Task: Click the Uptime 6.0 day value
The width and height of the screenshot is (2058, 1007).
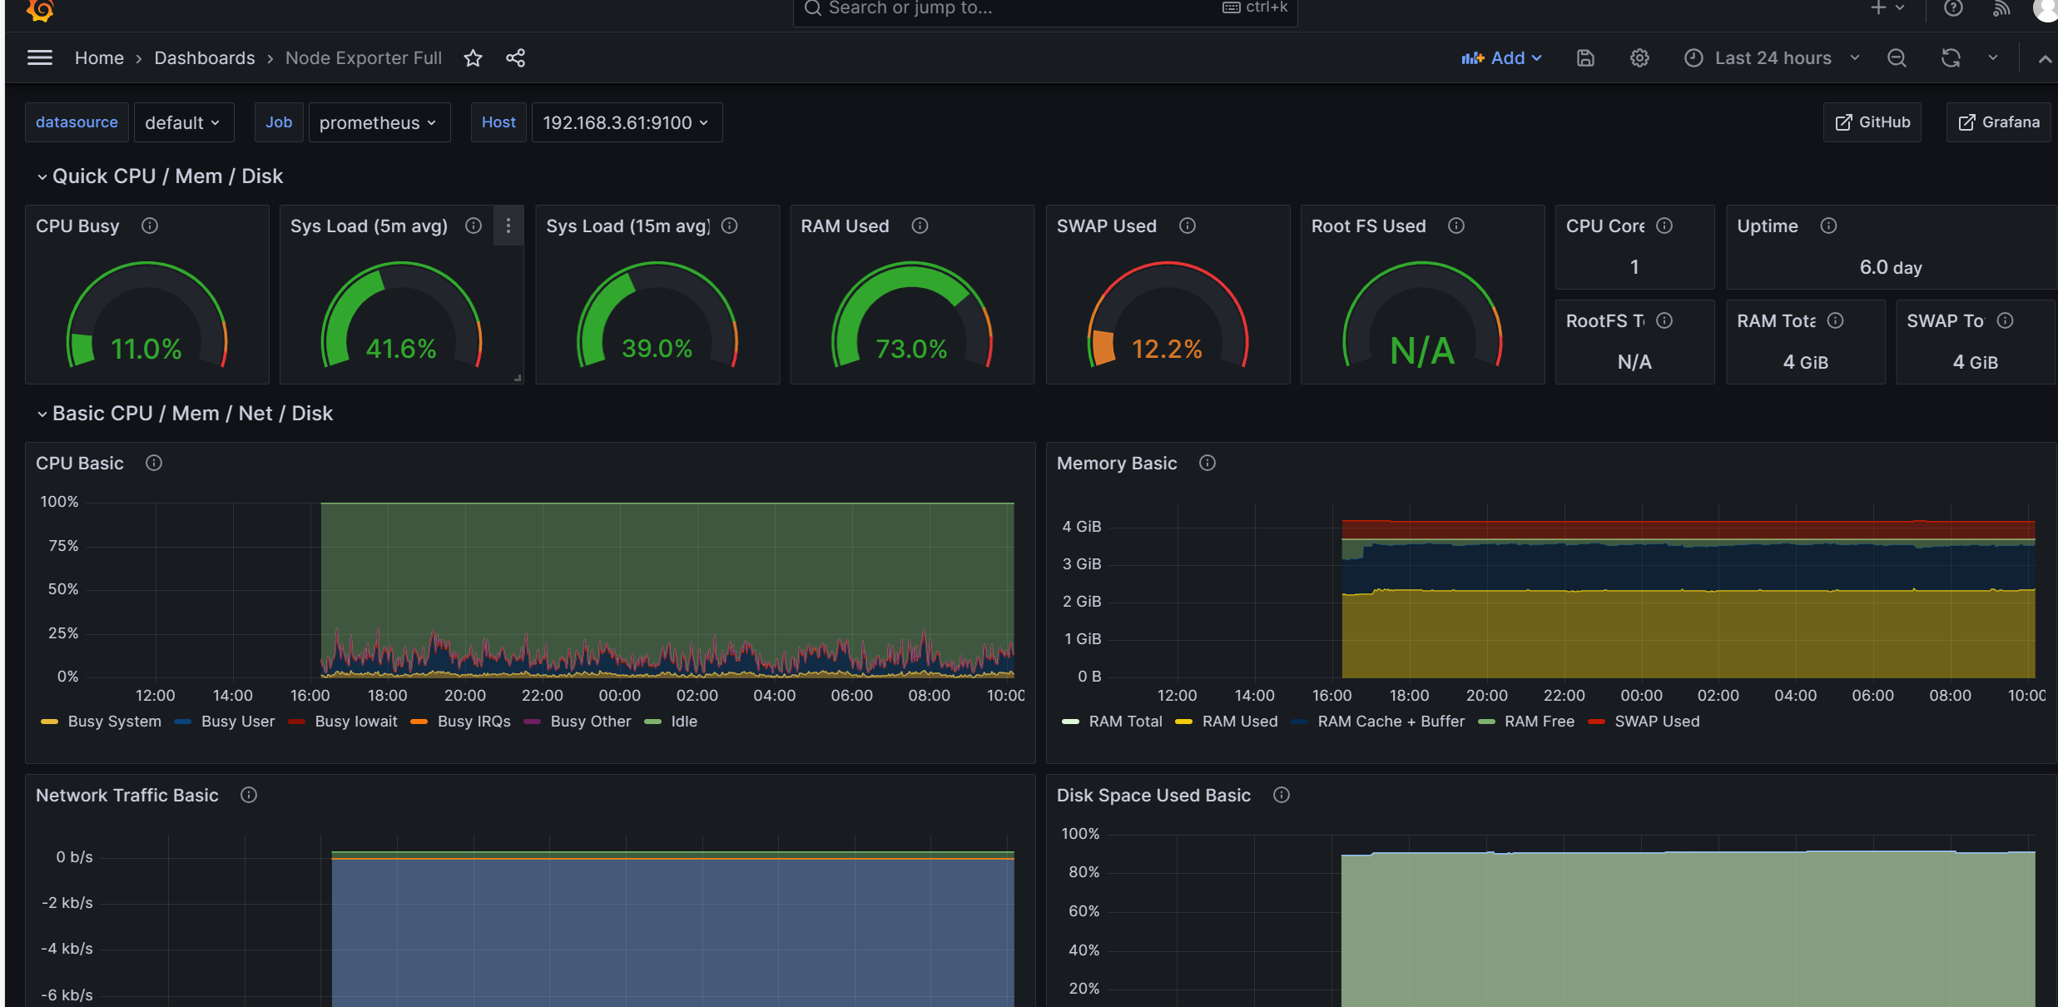Action: (x=1891, y=267)
